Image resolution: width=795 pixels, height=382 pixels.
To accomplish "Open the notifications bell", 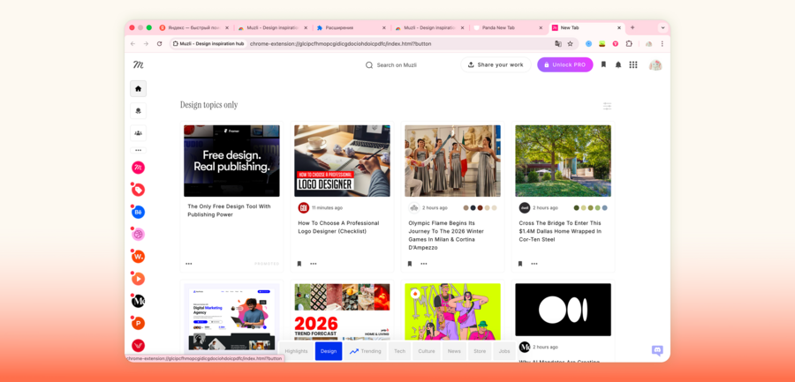I will click(x=618, y=64).
